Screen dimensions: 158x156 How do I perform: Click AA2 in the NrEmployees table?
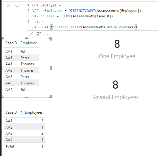click(x=9, y=127)
